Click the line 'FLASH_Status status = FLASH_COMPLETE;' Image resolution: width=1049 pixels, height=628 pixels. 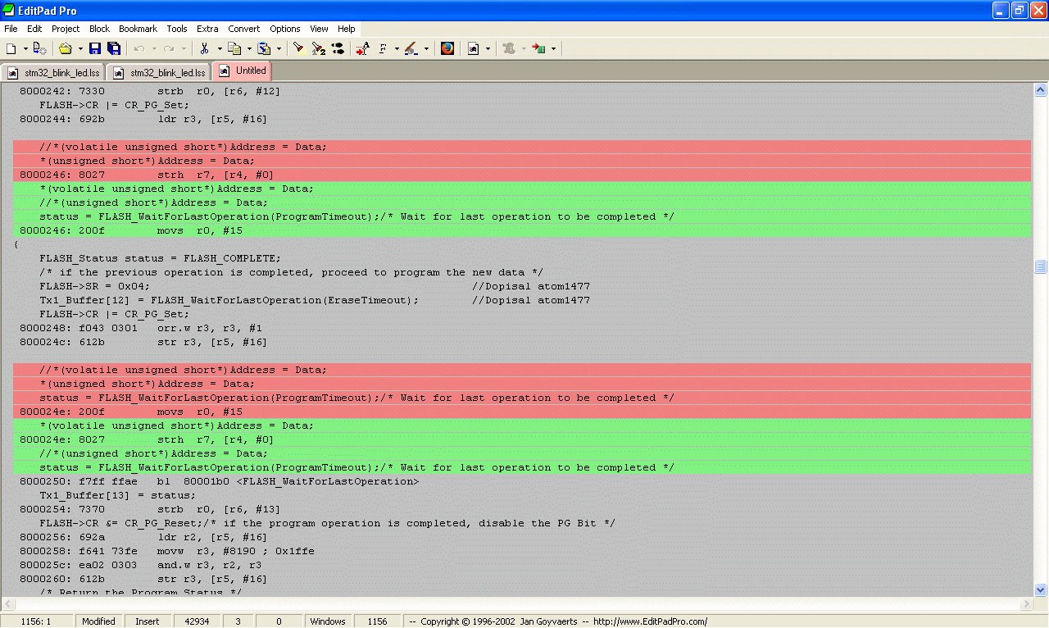[161, 258]
